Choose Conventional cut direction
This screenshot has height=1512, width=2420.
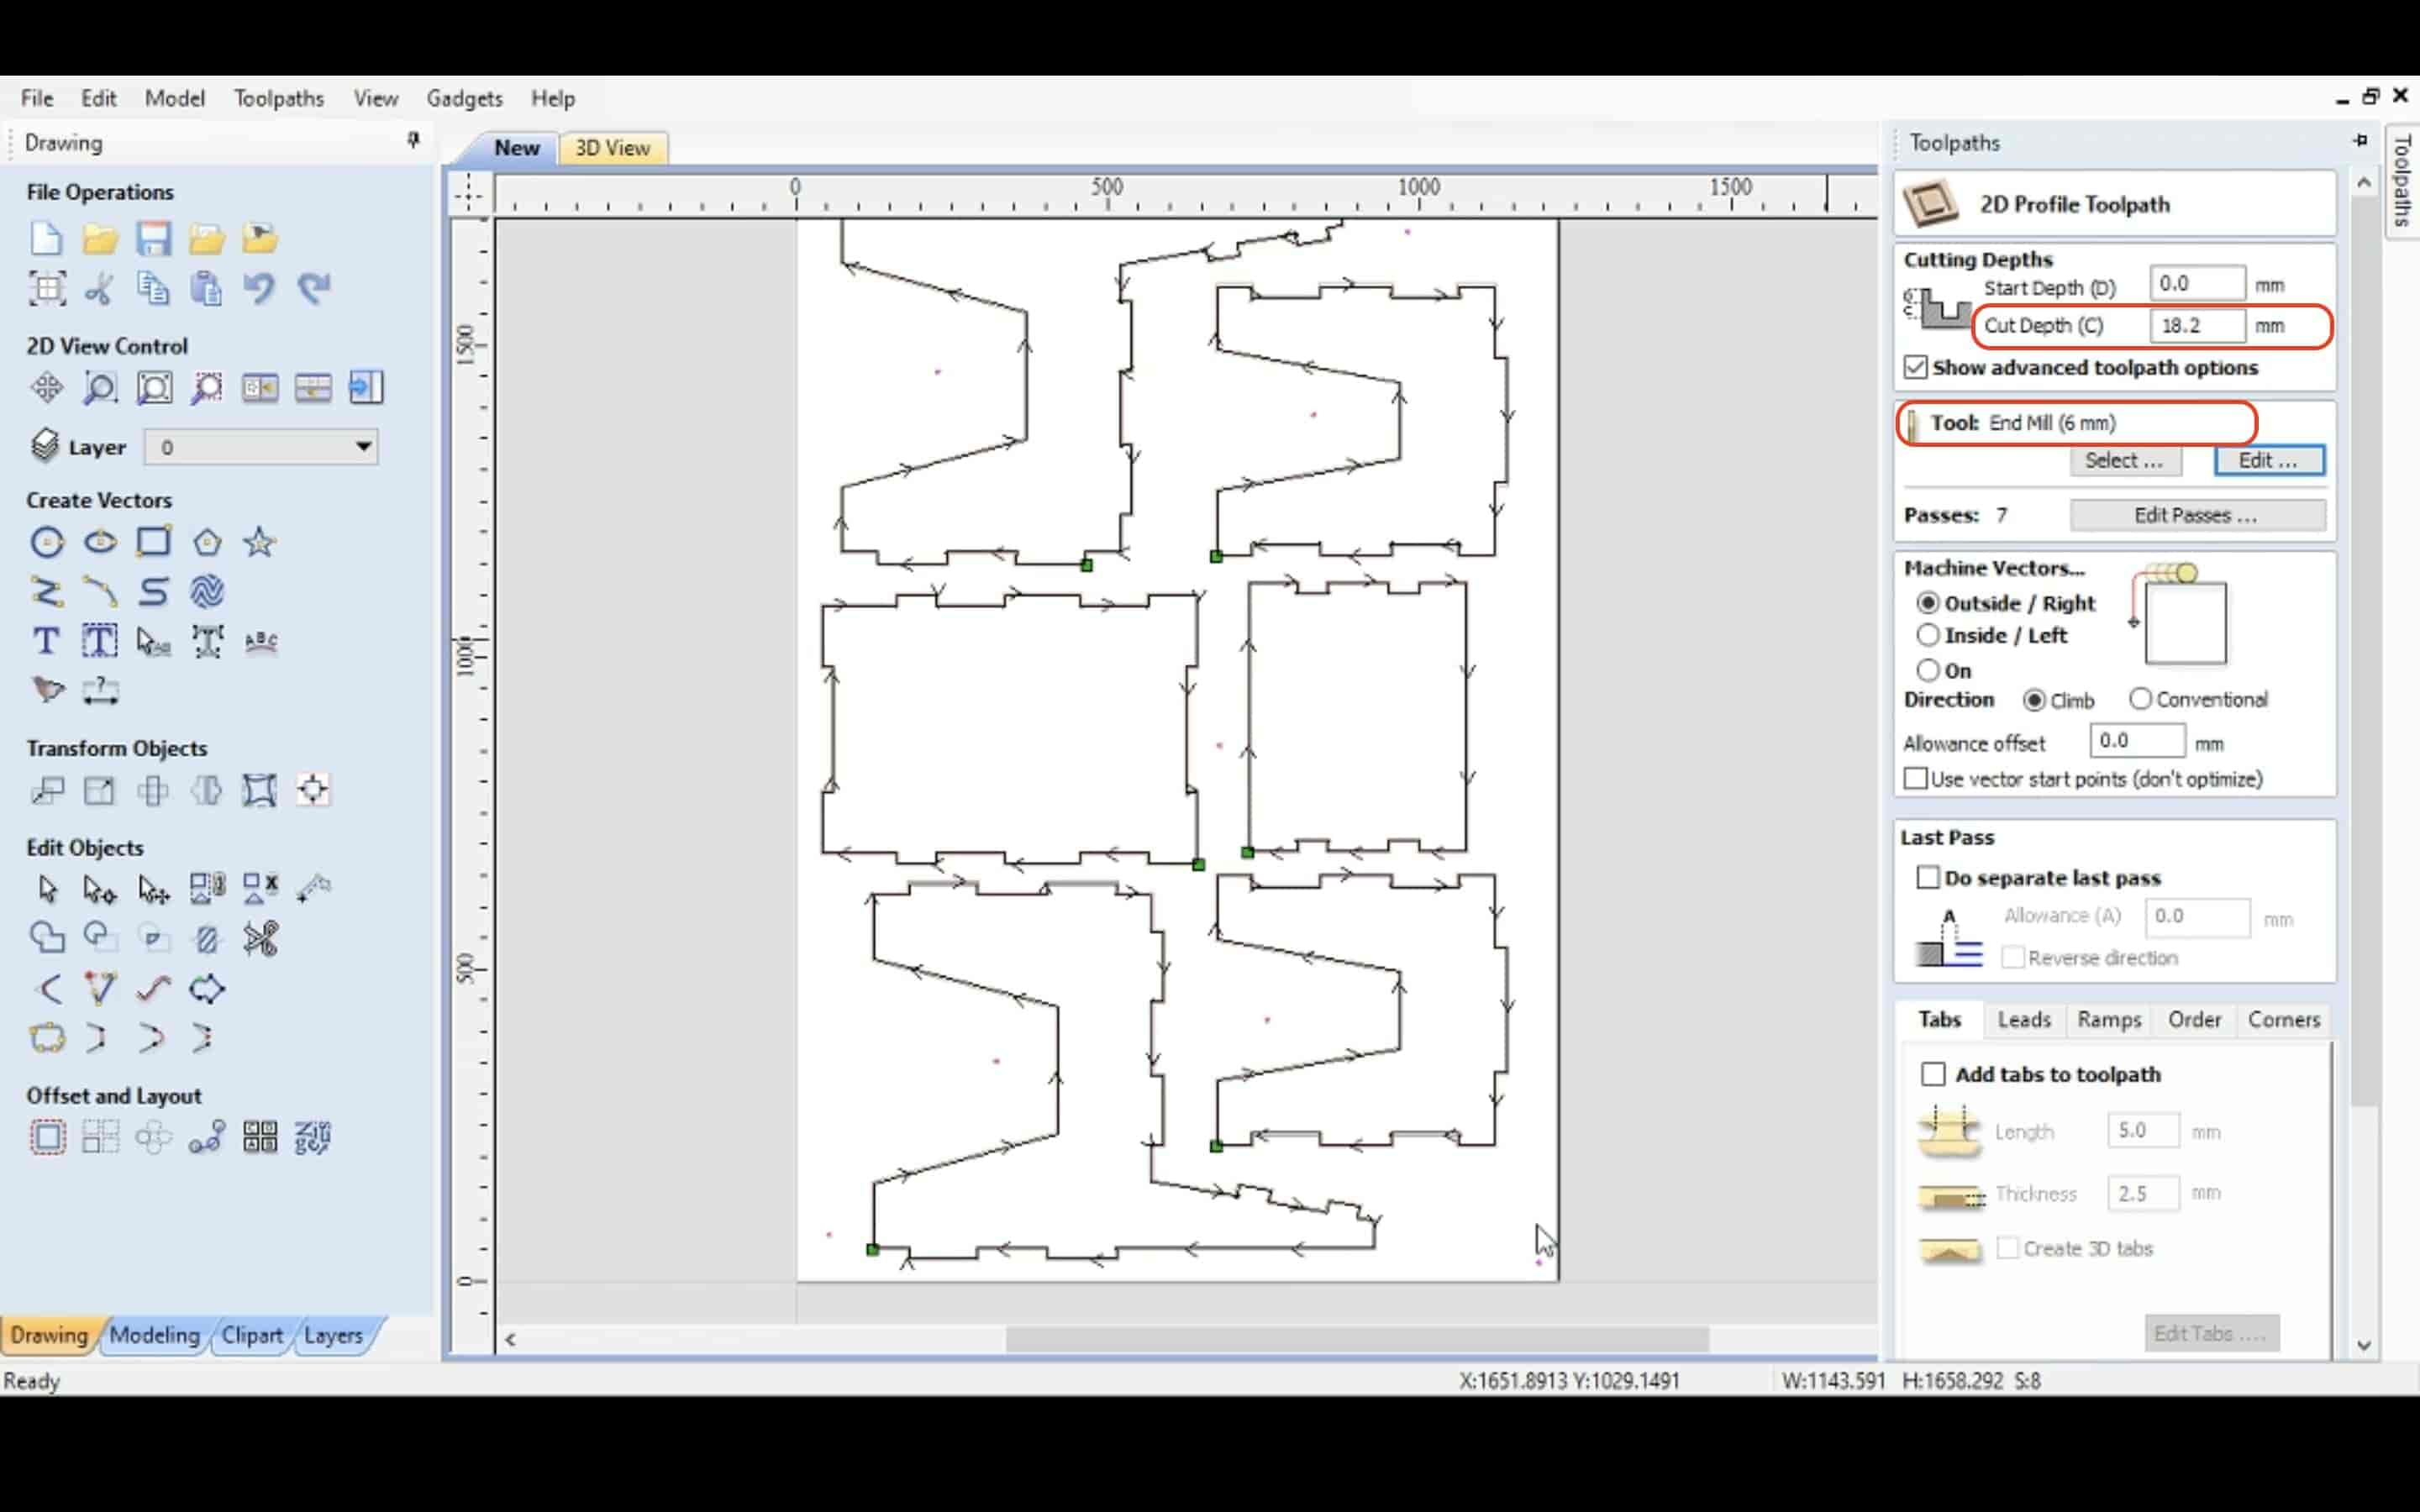[x=2140, y=699]
